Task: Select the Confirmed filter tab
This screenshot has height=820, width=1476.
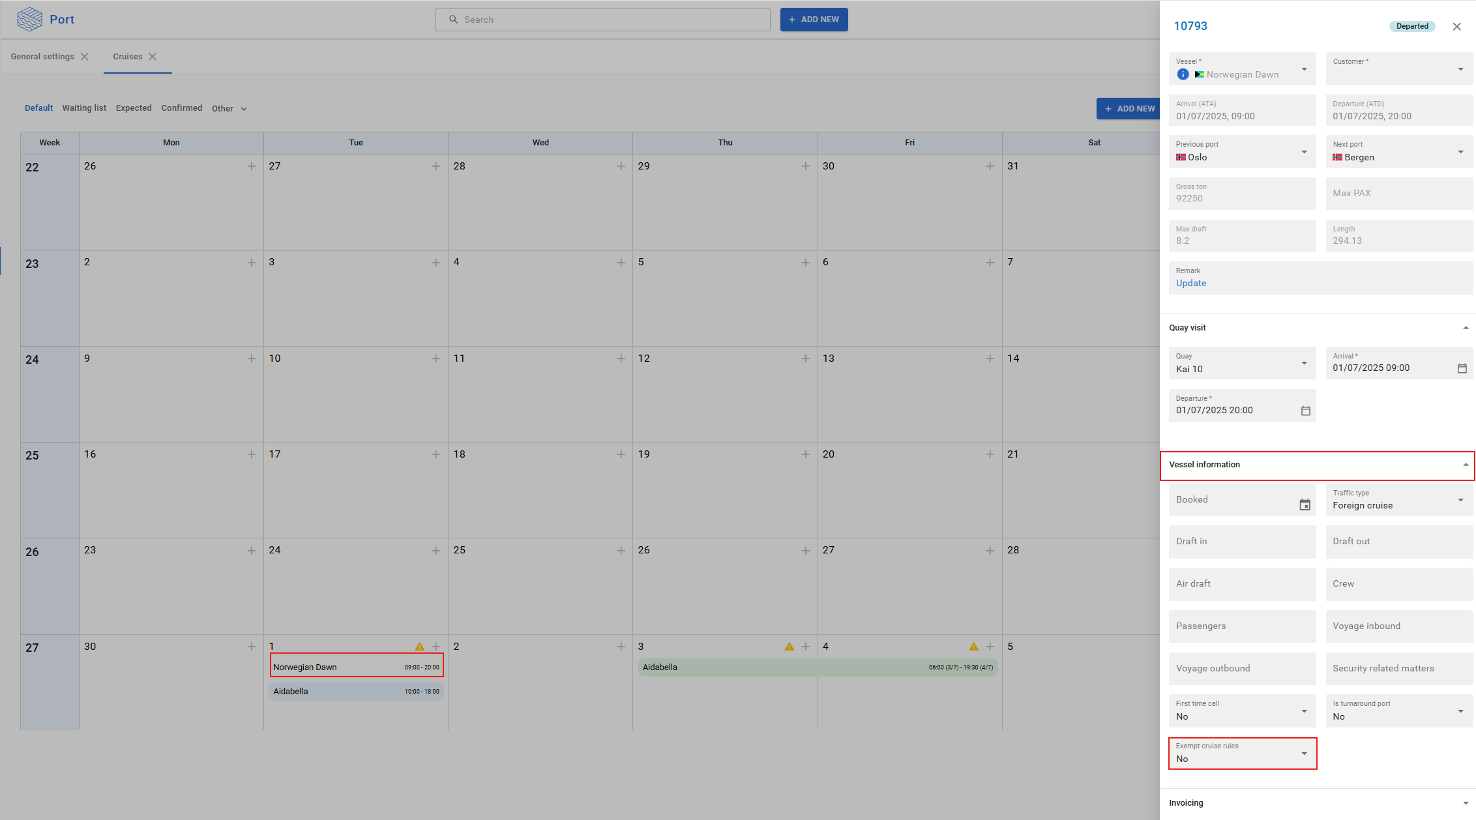Action: (x=181, y=108)
